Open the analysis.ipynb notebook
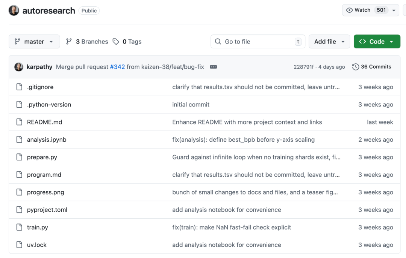The image size is (406, 258). coord(47,140)
